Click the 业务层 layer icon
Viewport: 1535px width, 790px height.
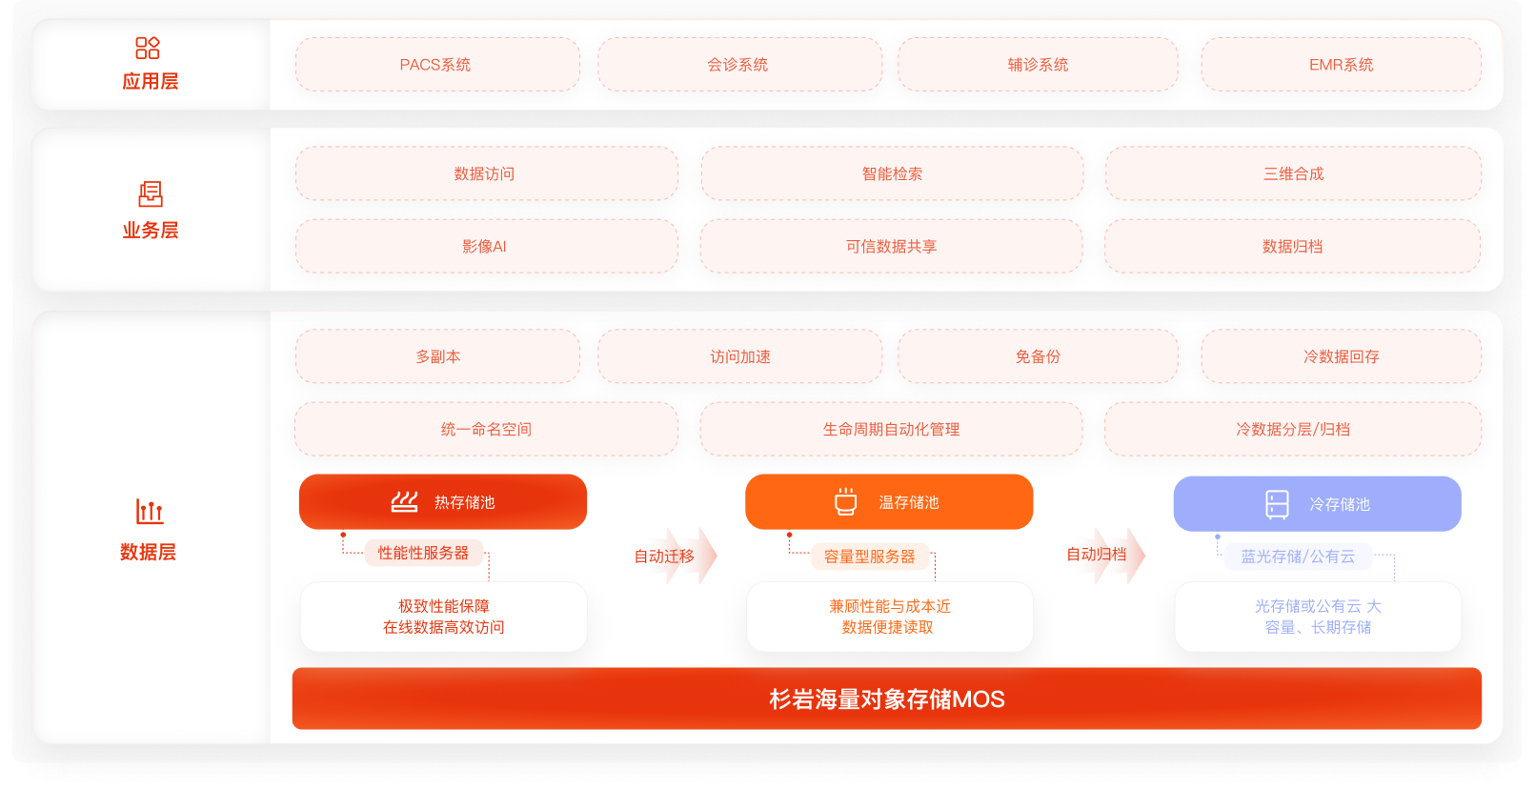point(151,194)
